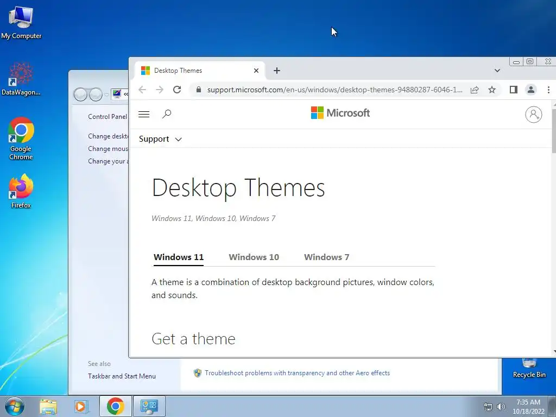
Task: Open a new Chrome tab
Action: coord(277,71)
